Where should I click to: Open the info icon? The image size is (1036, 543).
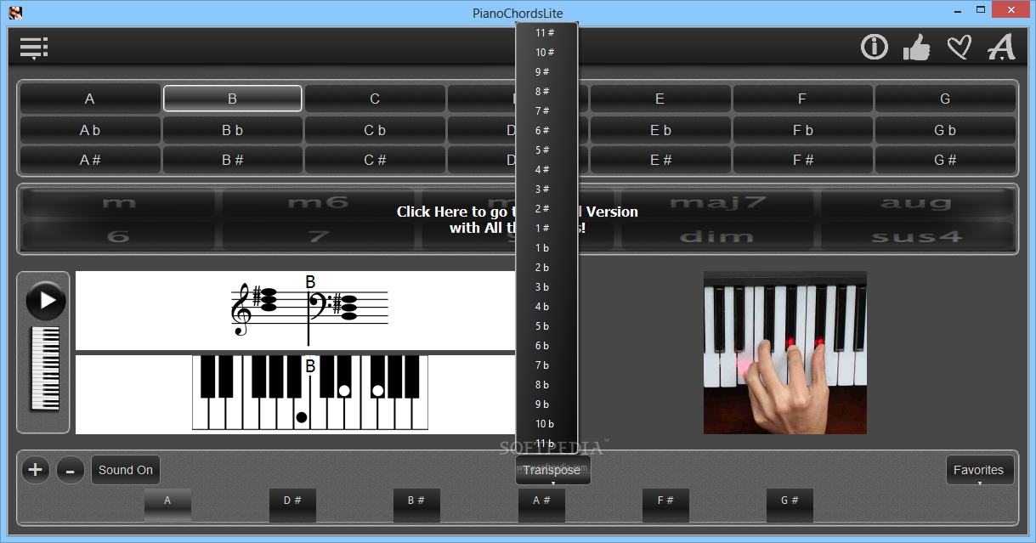[874, 47]
